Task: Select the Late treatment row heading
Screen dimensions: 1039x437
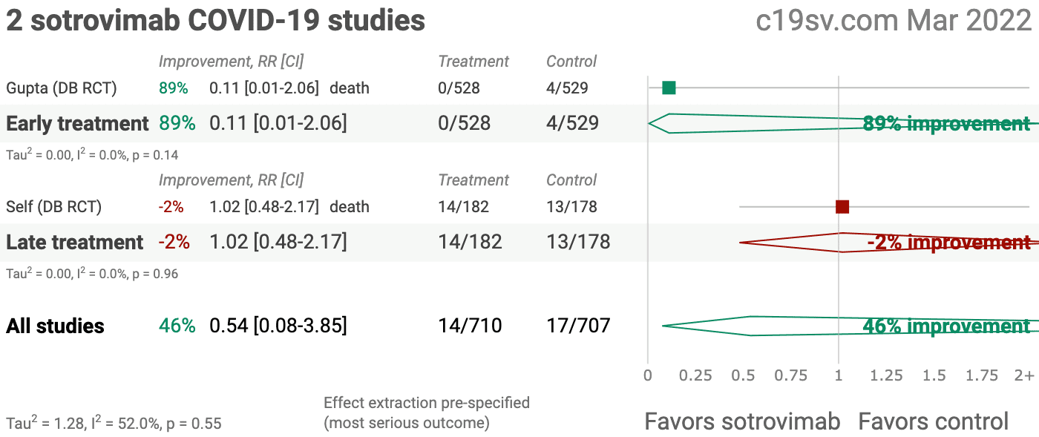Action: (x=75, y=242)
